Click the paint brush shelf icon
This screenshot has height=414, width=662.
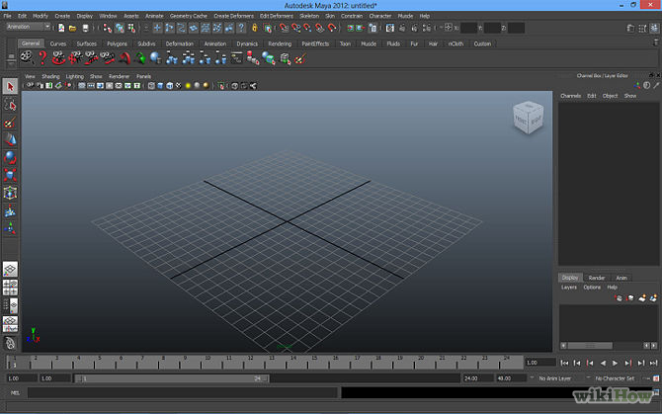coord(300,58)
